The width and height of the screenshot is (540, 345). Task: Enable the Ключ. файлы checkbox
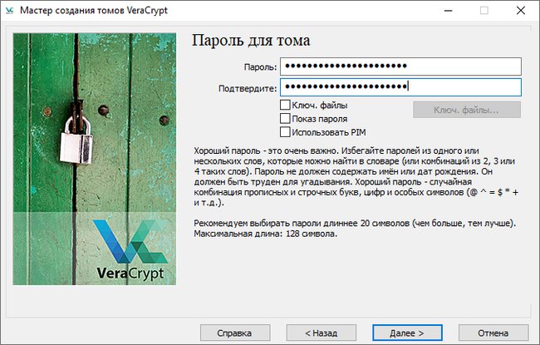[x=285, y=105]
